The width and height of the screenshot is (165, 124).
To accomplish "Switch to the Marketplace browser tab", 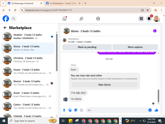I will [63, 3].
